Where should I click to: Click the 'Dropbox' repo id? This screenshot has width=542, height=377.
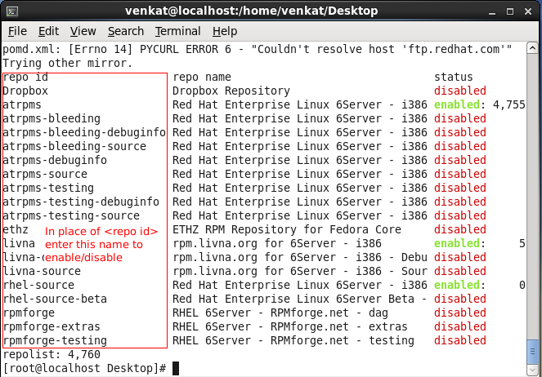[x=25, y=91]
